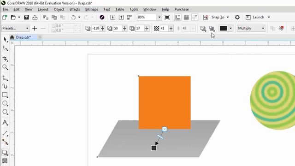Open the Tools menu

[x=134, y=9]
